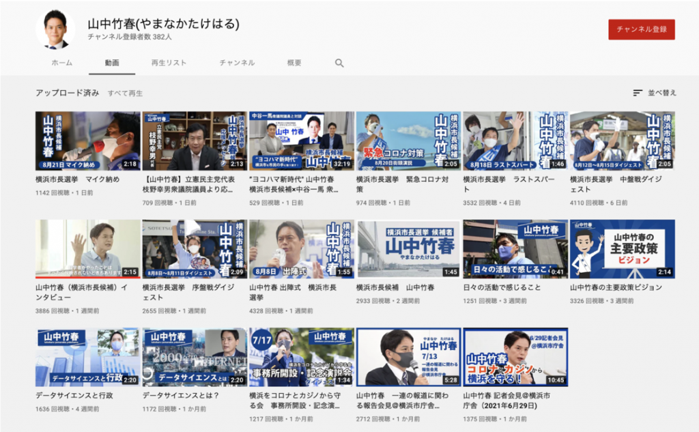Image resolution: width=699 pixels, height=432 pixels.
Task: Open the channel profile avatar
Action: point(55,29)
